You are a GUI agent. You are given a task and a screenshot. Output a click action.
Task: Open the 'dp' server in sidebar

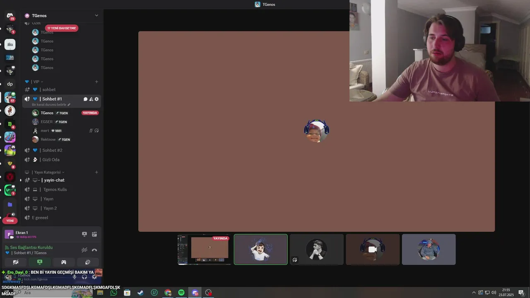click(x=10, y=84)
